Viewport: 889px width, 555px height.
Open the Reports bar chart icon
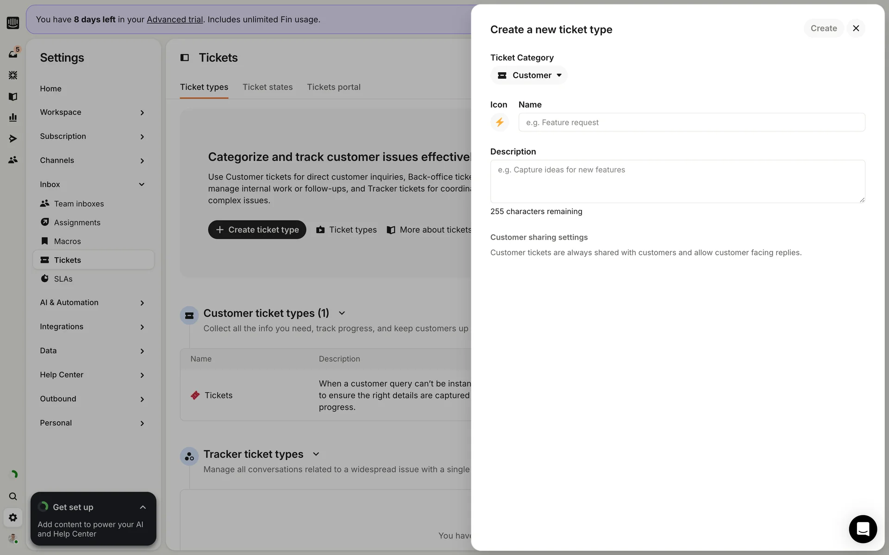[13, 117]
